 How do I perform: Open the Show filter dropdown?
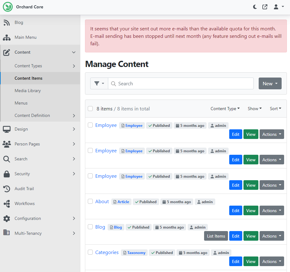(x=255, y=109)
